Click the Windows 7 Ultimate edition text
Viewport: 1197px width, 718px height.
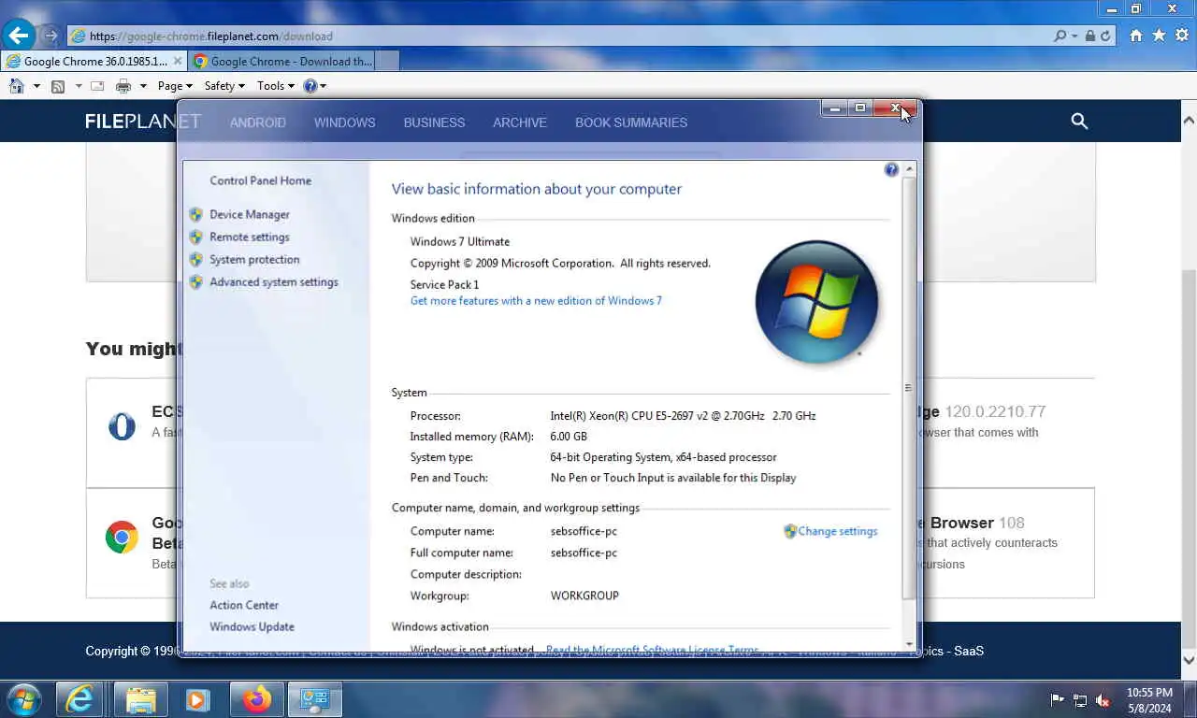point(460,241)
